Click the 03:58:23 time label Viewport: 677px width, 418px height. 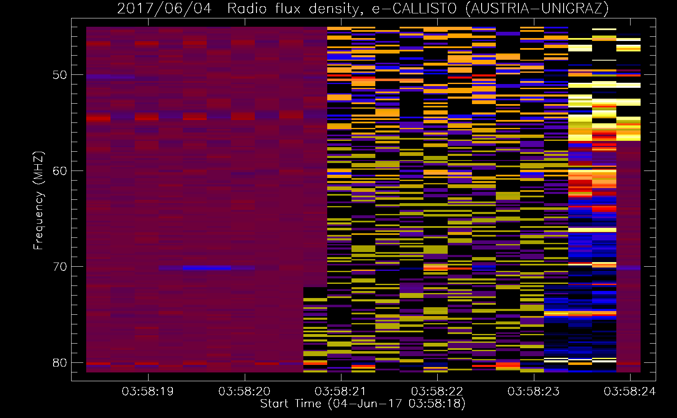coord(533,392)
